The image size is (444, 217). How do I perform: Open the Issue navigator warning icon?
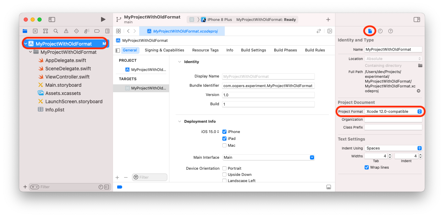click(x=66, y=31)
